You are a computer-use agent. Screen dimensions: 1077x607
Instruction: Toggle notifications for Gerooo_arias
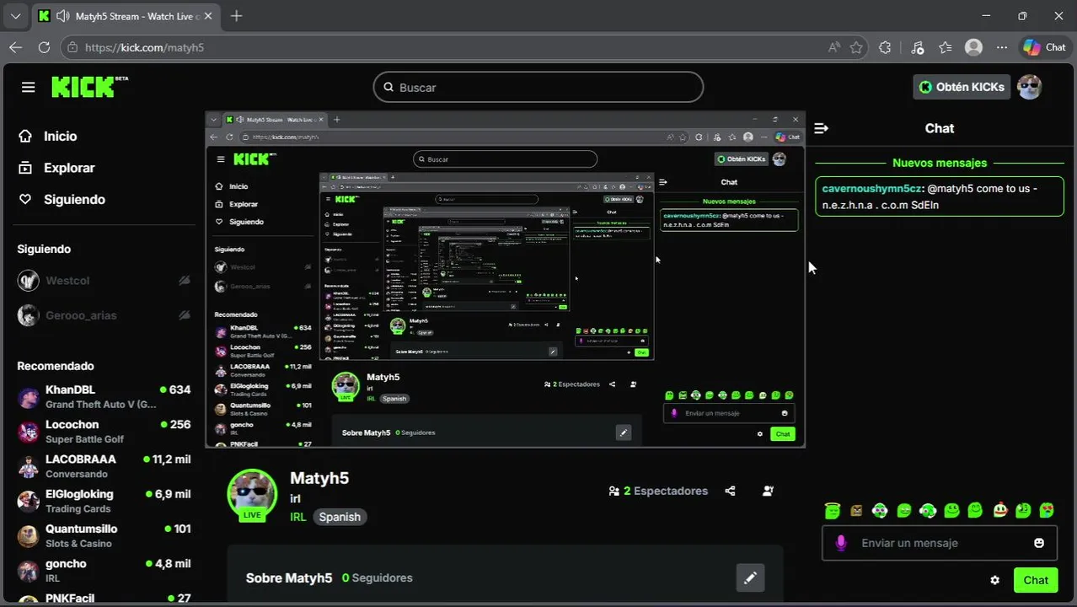pos(184,315)
